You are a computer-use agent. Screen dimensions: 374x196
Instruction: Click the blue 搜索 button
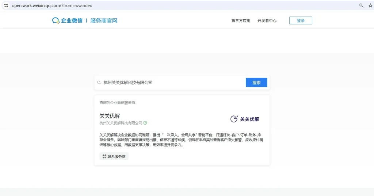point(256,83)
